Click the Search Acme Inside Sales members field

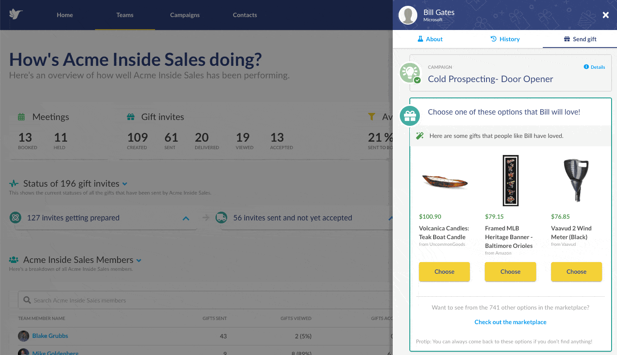coord(205,300)
